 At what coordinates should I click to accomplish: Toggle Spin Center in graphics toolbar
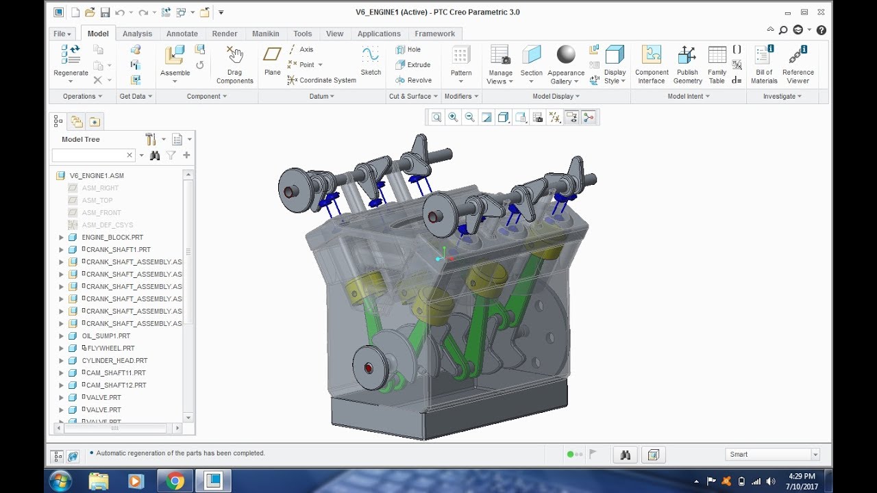[588, 118]
